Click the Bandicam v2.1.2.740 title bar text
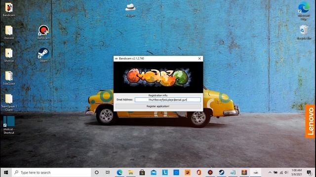This screenshot has height=177, width=316. (131, 59)
